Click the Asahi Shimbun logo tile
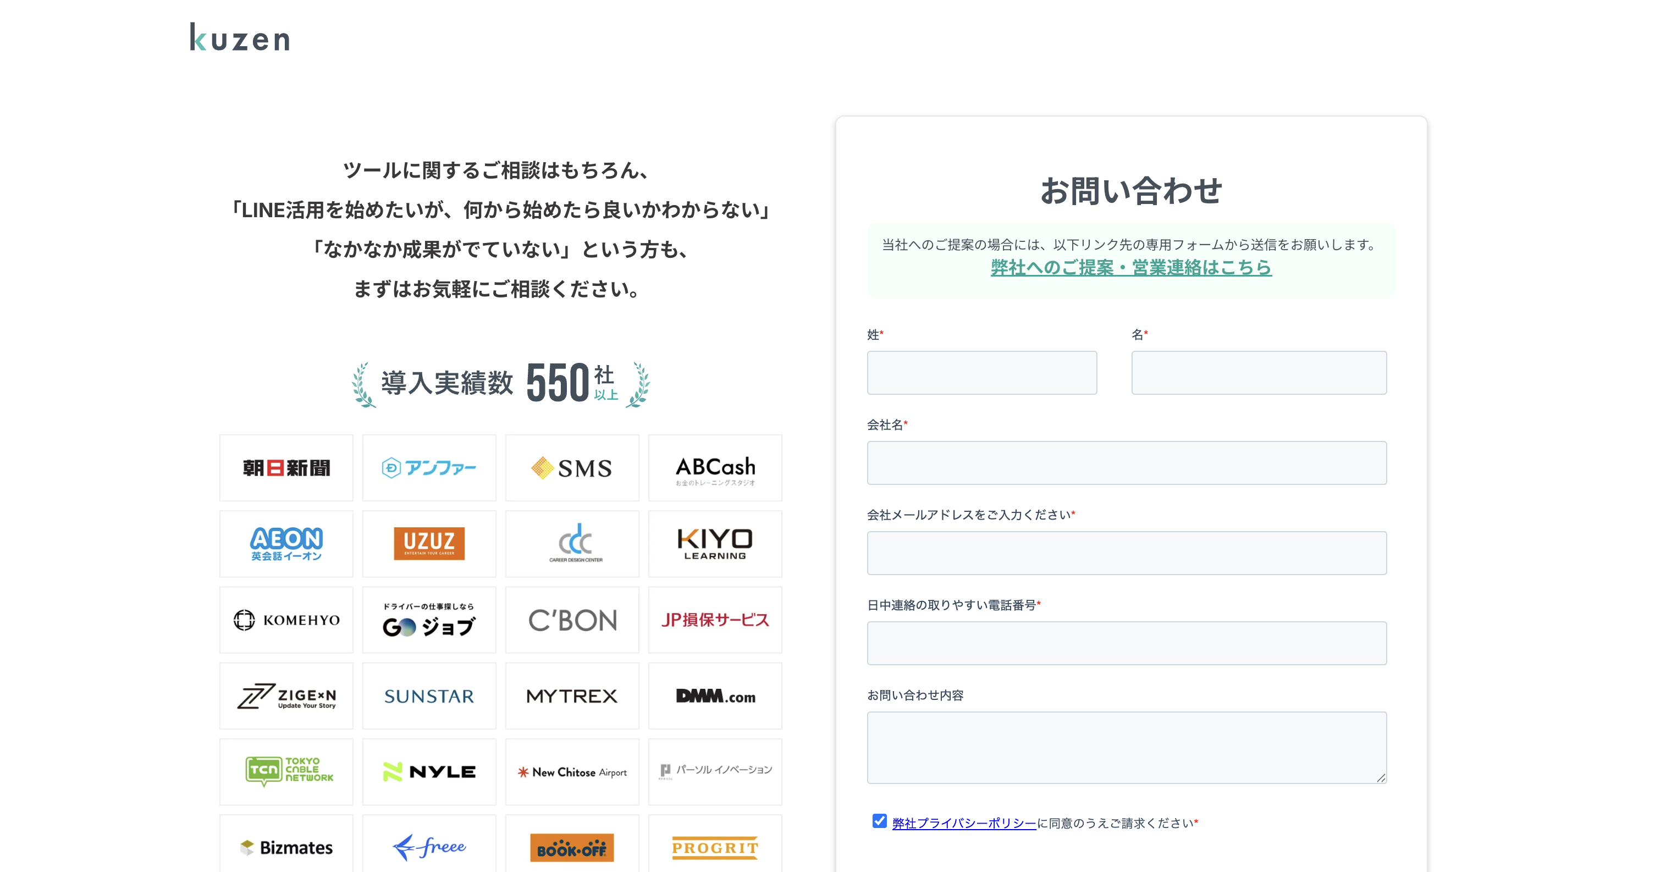1655x872 pixels. 286,468
